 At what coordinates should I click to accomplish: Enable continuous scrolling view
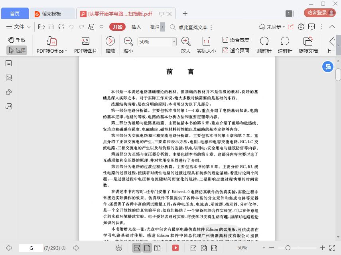pos(137,248)
